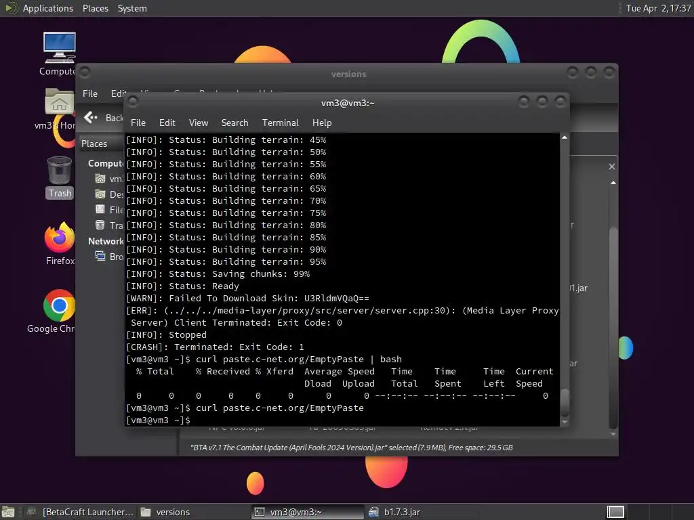
Task: Open the System menu in top panel
Action: [x=132, y=8]
